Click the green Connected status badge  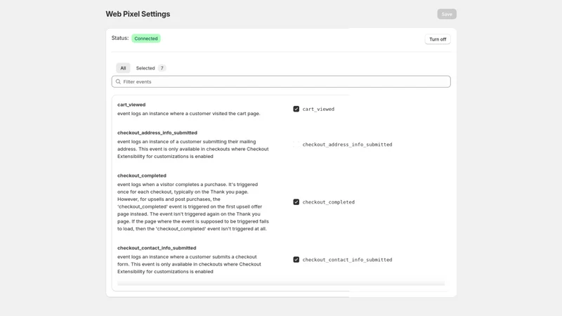(x=146, y=39)
